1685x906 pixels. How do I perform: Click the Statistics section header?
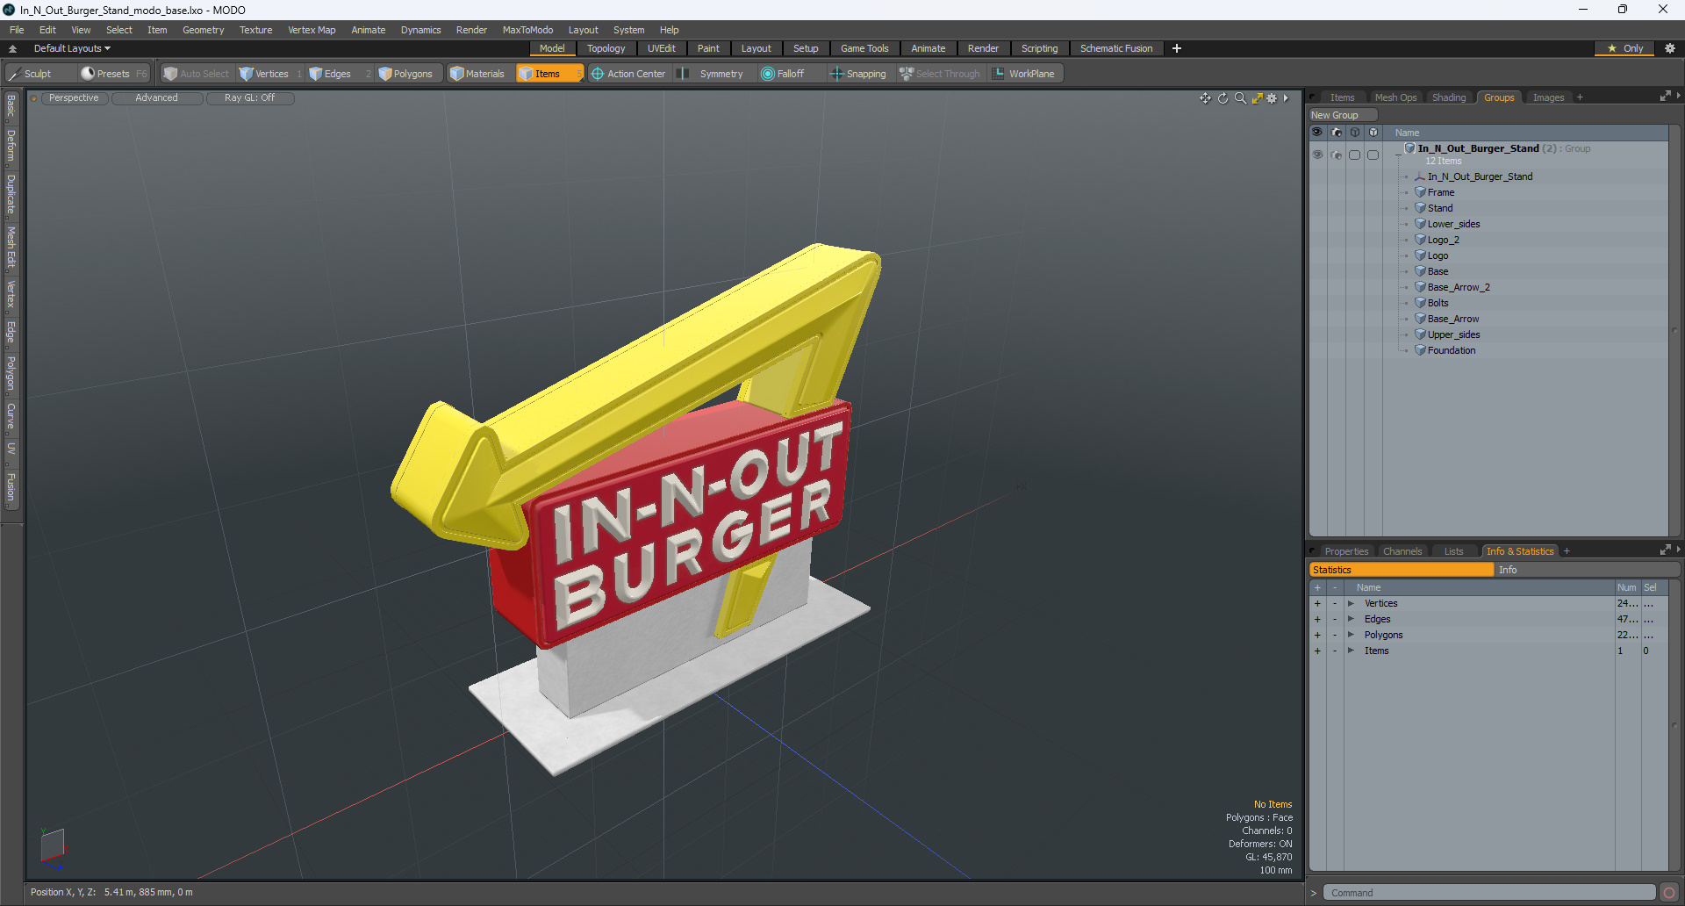[1402, 570]
